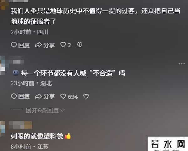Viewport: 188px width, 151px height.
Task: Share the Sichuan comment about humans
Action: tap(45, 45)
